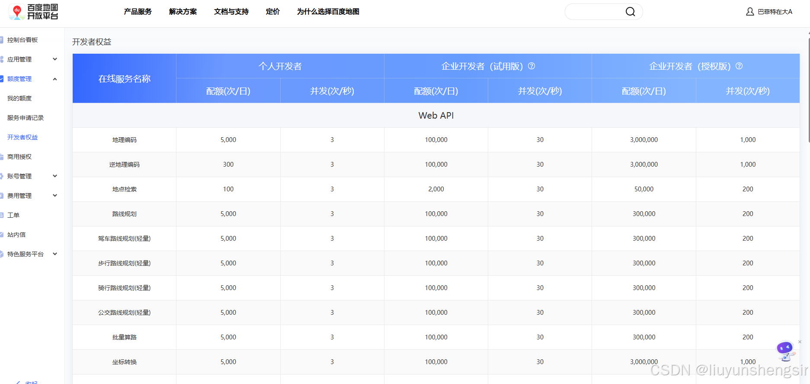Click the 开发者权益 page title
This screenshot has height=384, width=810.
tap(92, 42)
